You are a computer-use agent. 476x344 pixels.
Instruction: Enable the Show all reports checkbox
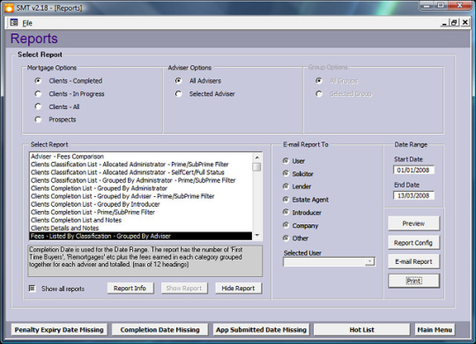[x=32, y=289]
